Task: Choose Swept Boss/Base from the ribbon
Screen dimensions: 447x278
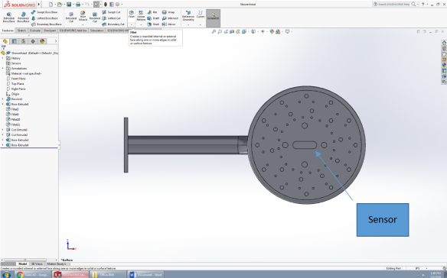Action: tap(44, 12)
